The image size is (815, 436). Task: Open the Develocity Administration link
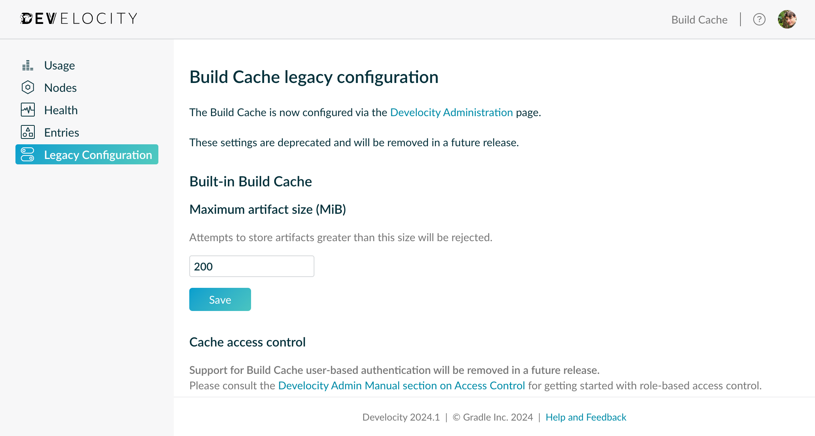452,112
